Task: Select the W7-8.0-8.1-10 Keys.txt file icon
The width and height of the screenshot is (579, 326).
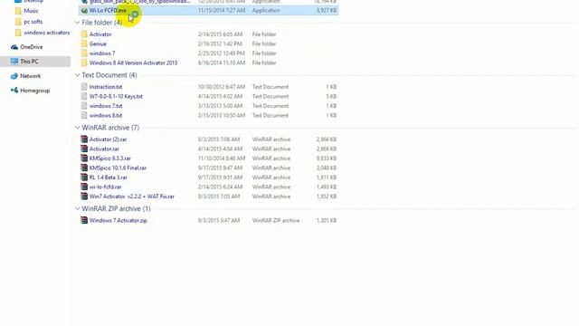Action: pyautogui.click(x=84, y=97)
